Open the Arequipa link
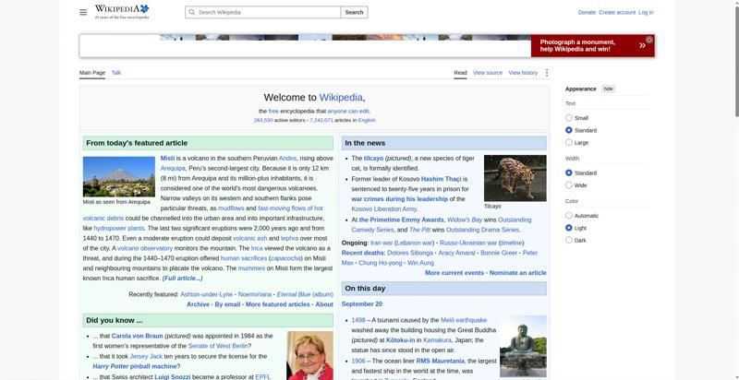This screenshot has height=380, width=739. 173,169
